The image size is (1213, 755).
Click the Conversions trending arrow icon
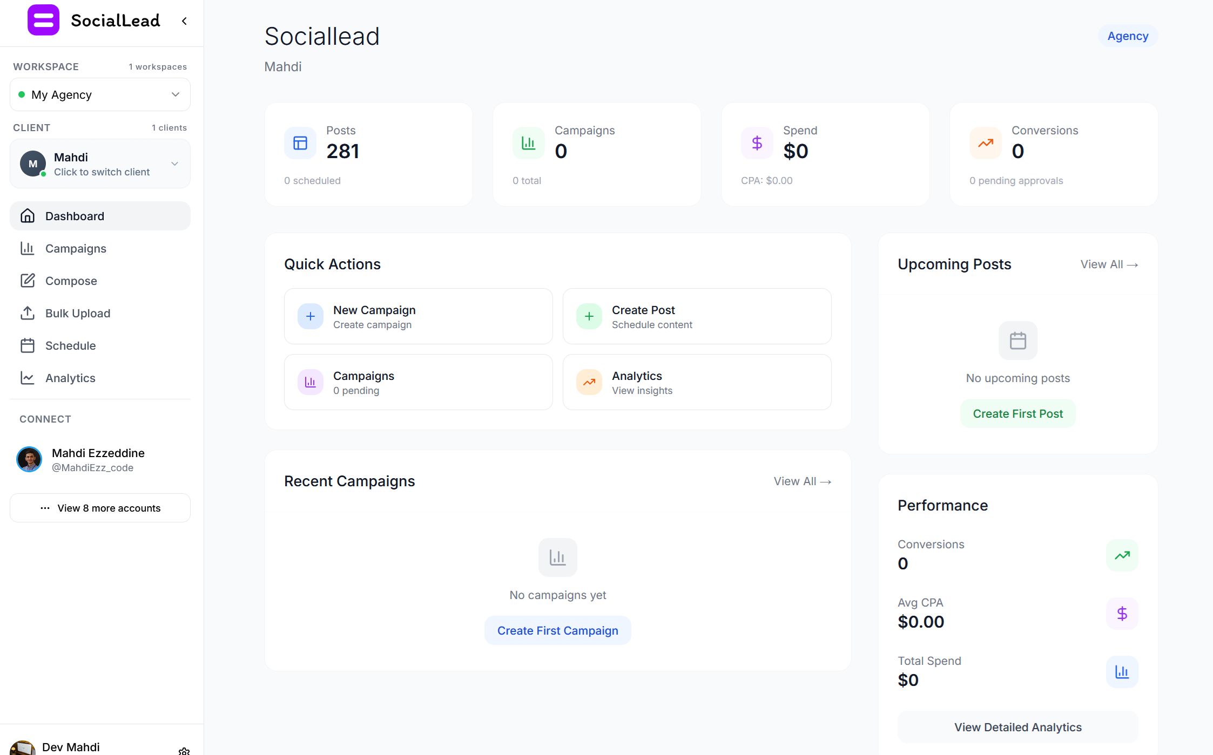coord(985,143)
